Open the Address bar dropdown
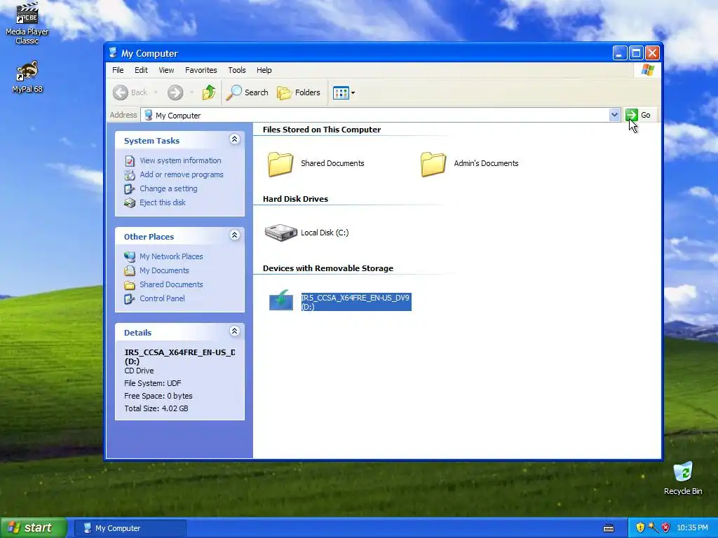718x538 pixels. coord(614,115)
